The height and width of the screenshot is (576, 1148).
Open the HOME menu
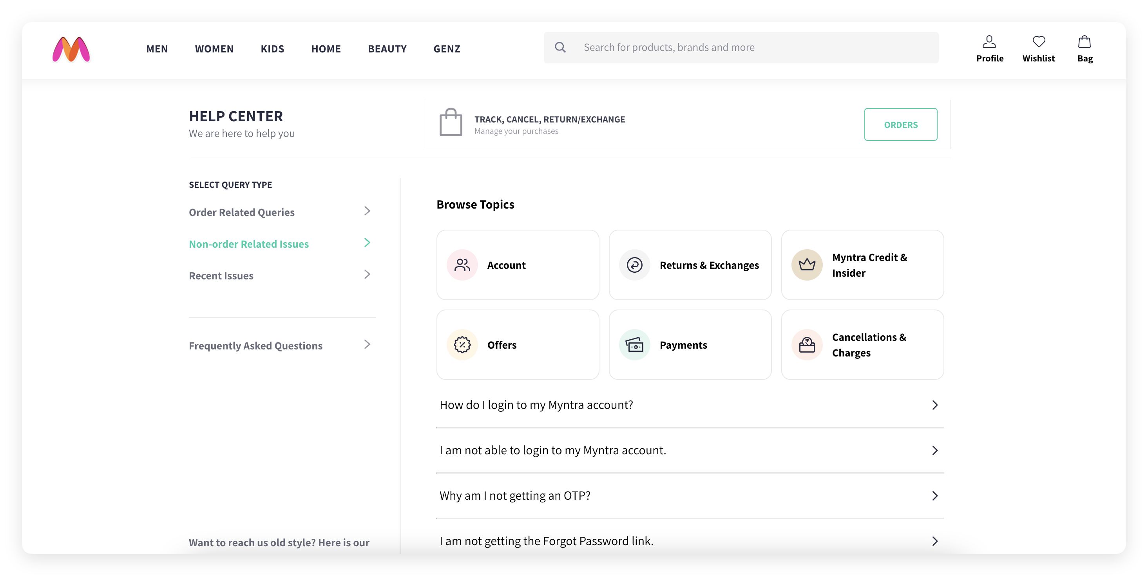[x=326, y=49]
